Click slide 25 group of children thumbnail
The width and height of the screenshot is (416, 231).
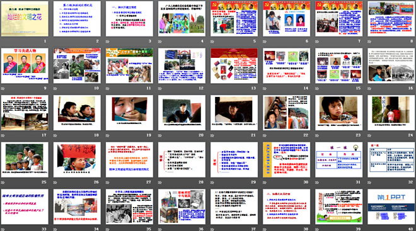pos(25,159)
